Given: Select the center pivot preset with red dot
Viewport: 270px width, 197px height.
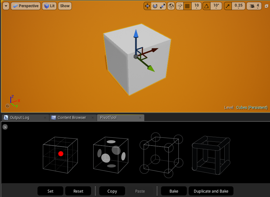Looking at the screenshot, I should tap(60, 154).
